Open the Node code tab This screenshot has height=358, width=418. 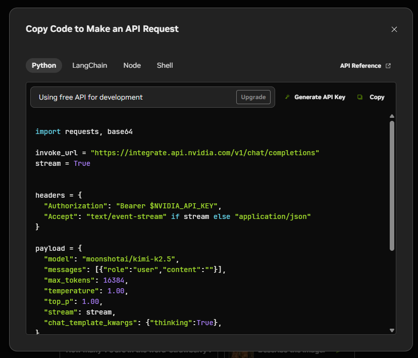point(132,65)
